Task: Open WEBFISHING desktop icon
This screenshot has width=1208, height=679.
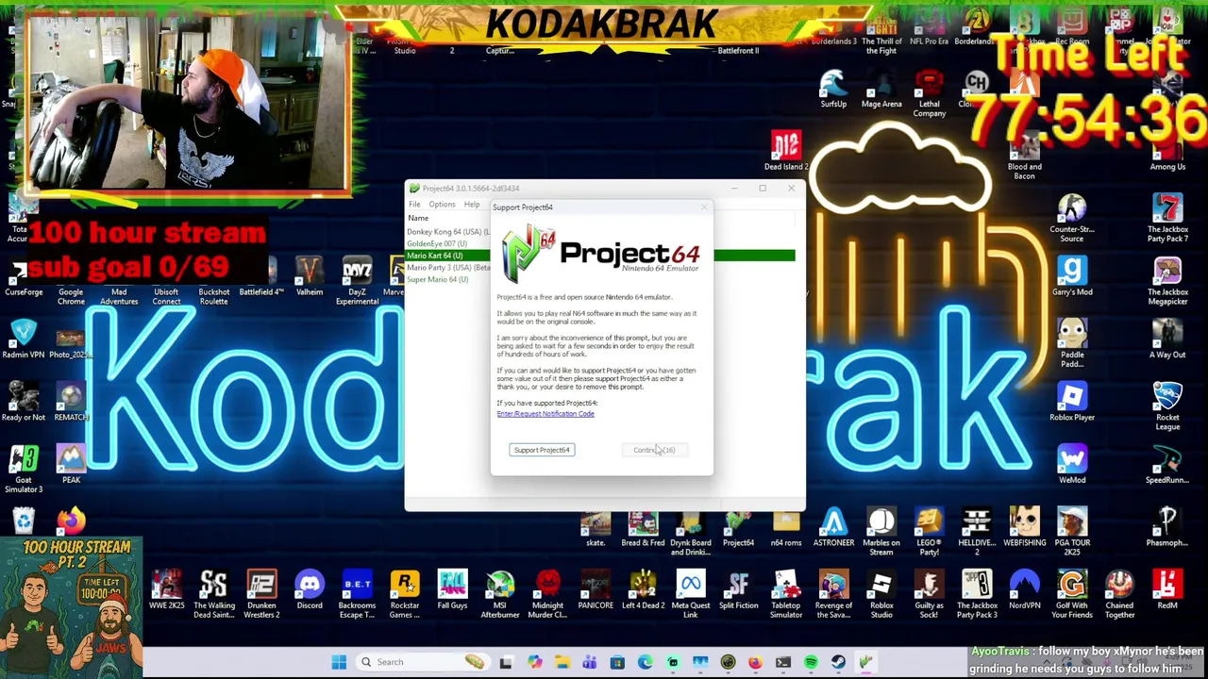Action: [1024, 529]
